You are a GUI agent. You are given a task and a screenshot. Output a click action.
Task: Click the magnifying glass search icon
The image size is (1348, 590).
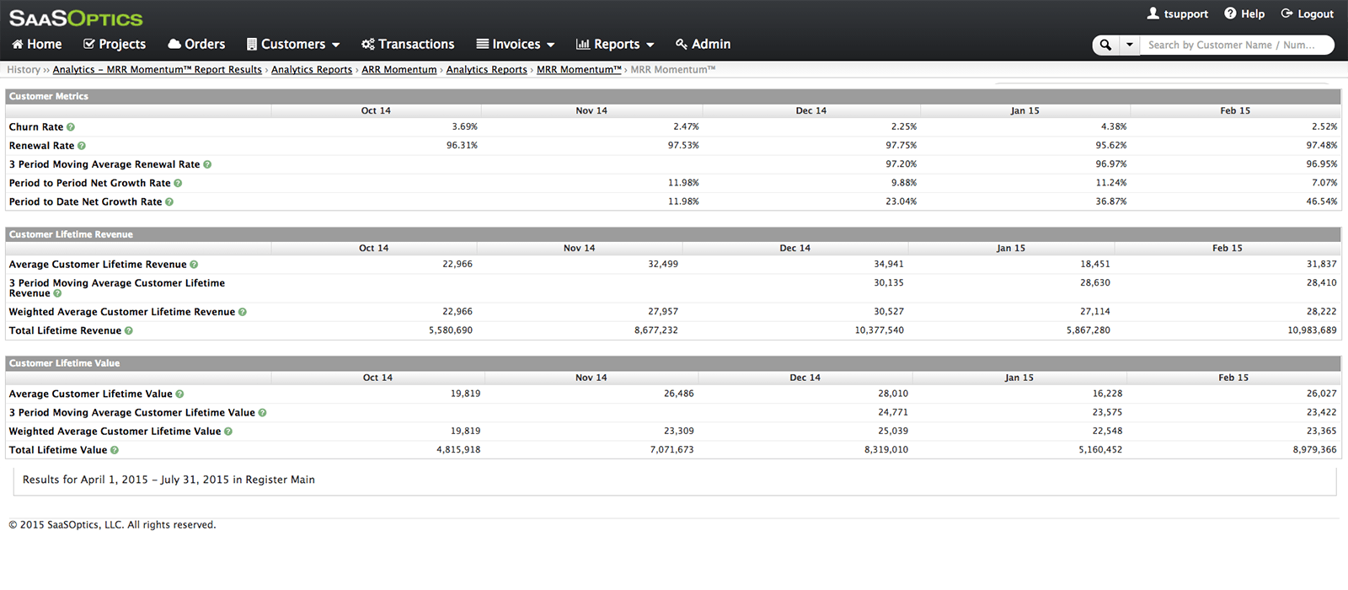coord(1105,45)
